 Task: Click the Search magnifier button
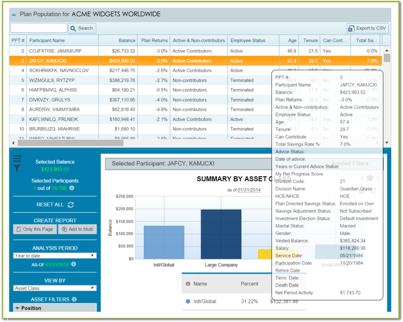tap(82, 28)
